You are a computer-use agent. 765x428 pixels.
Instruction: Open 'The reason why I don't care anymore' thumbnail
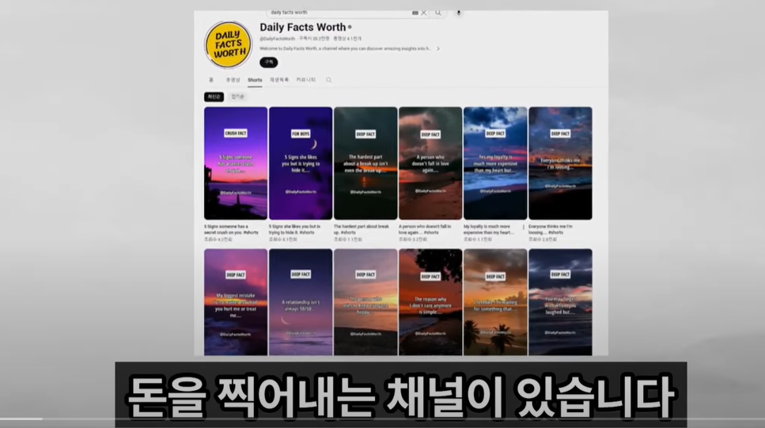pos(430,302)
